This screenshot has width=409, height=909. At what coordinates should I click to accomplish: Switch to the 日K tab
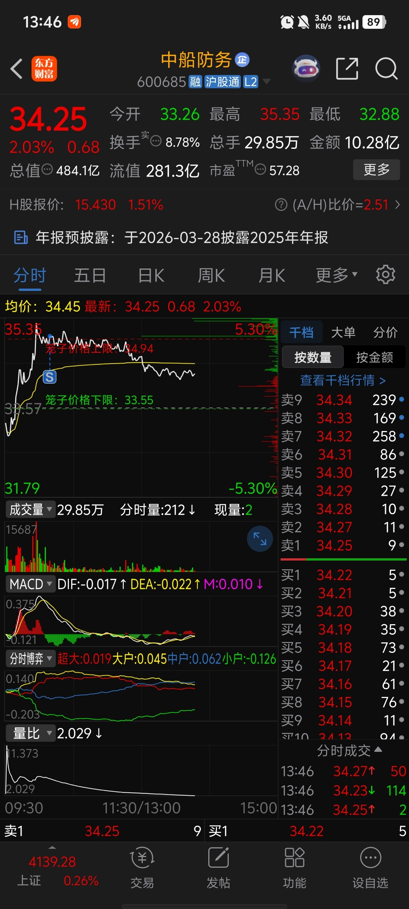(x=151, y=275)
